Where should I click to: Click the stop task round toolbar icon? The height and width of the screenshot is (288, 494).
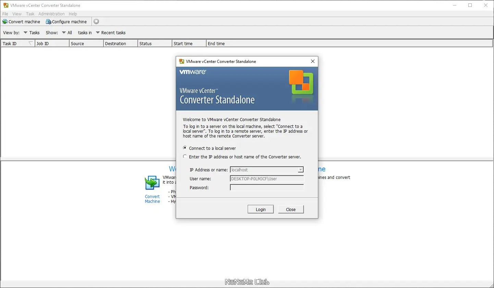tap(97, 22)
